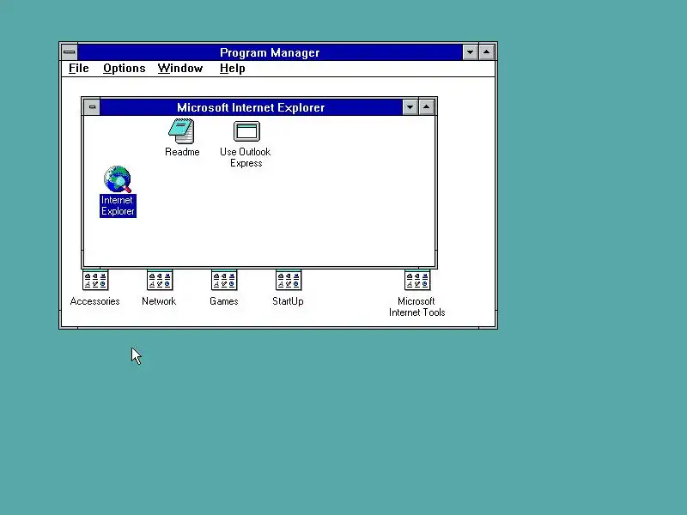Maximize the Program Manager window
Image resolution: width=687 pixels, height=515 pixels.
(486, 52)
